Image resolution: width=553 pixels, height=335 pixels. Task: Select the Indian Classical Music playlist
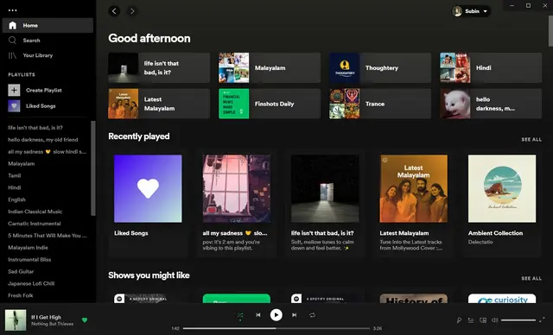click(35, 212)
